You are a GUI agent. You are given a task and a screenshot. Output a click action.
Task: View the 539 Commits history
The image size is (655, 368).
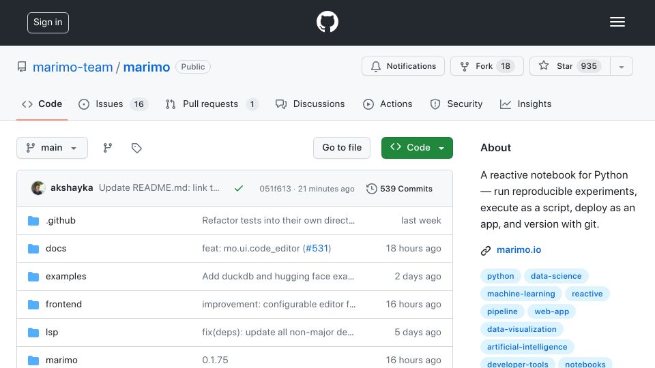(399, 189)
